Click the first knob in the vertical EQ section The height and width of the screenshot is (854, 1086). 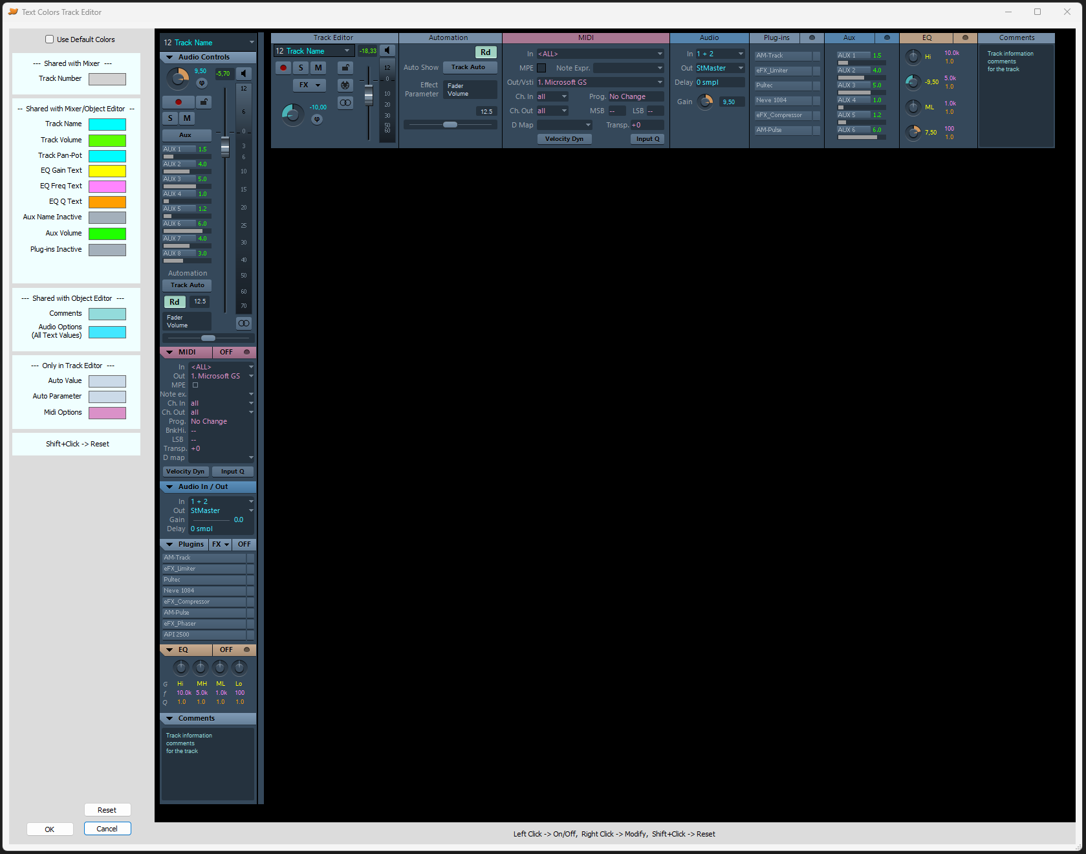181,667
